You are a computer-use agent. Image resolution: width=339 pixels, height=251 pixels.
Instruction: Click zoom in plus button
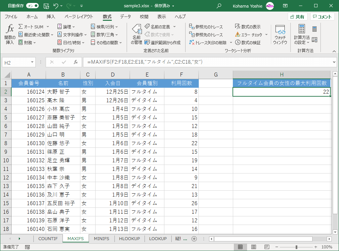coord(316,247)
